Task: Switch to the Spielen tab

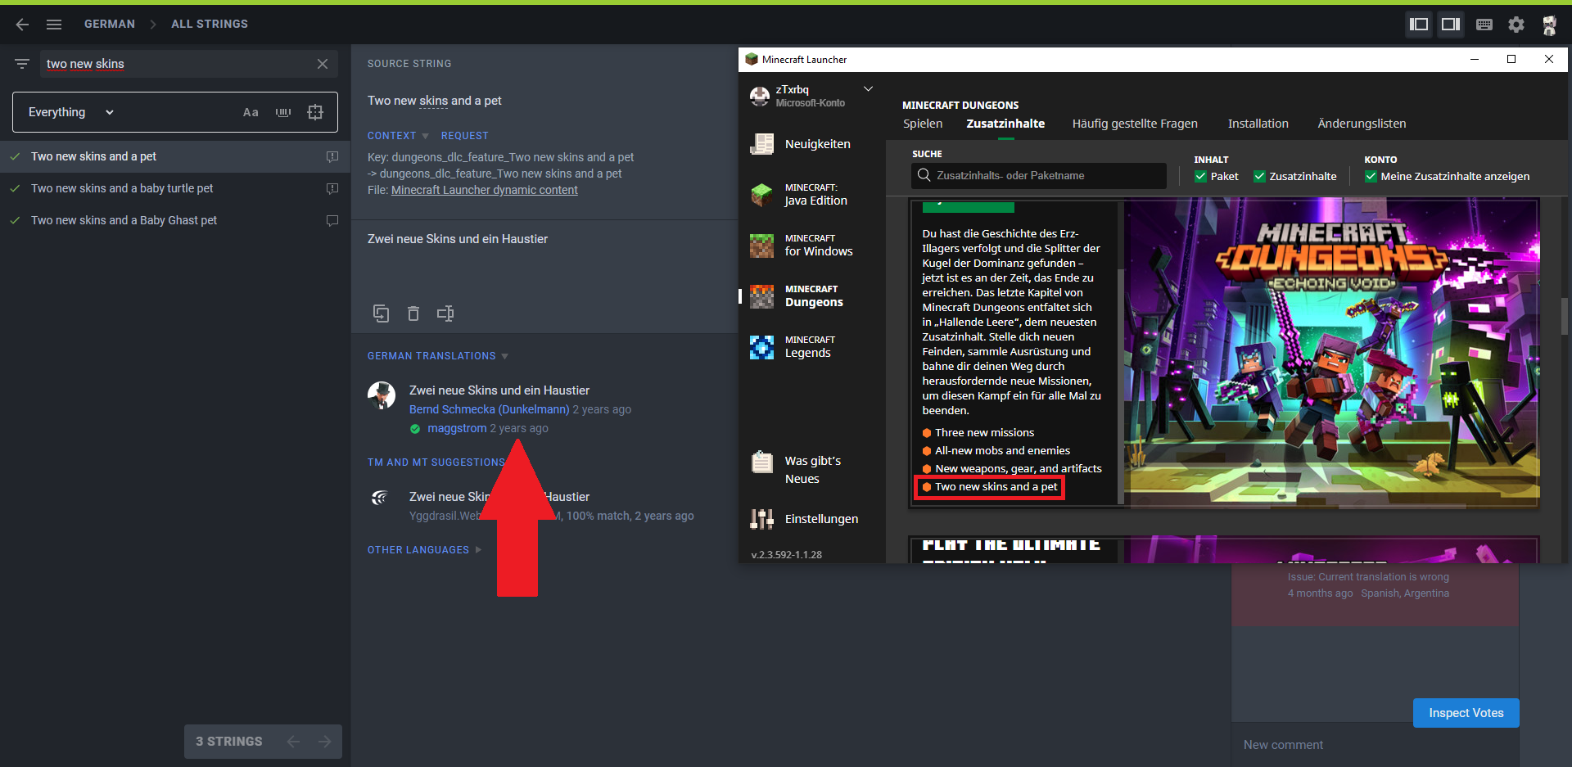Action: point(923,124)
